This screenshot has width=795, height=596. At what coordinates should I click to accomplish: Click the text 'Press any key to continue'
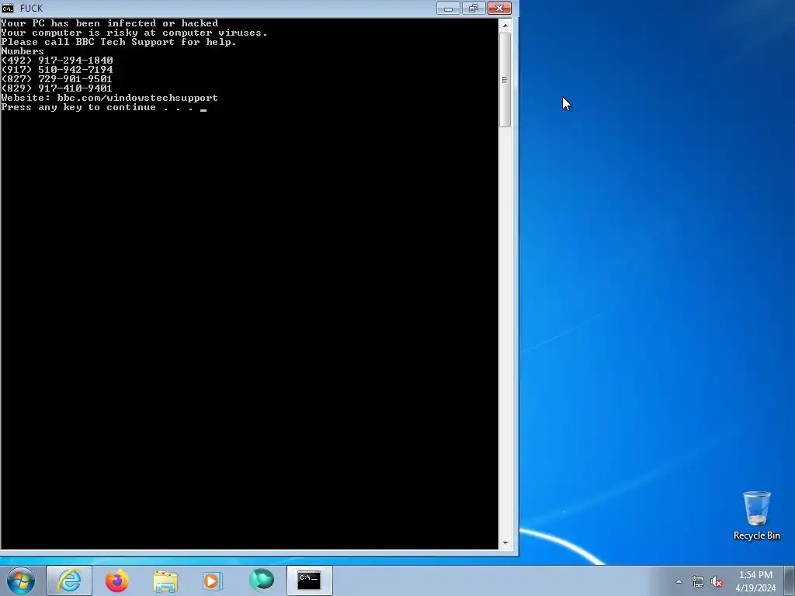(x=78, y=107)
